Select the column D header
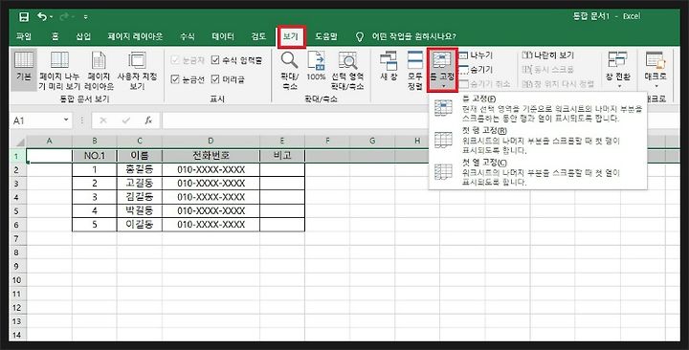The image size is (689, 350). pyautogui.click(x=211, y=142)
